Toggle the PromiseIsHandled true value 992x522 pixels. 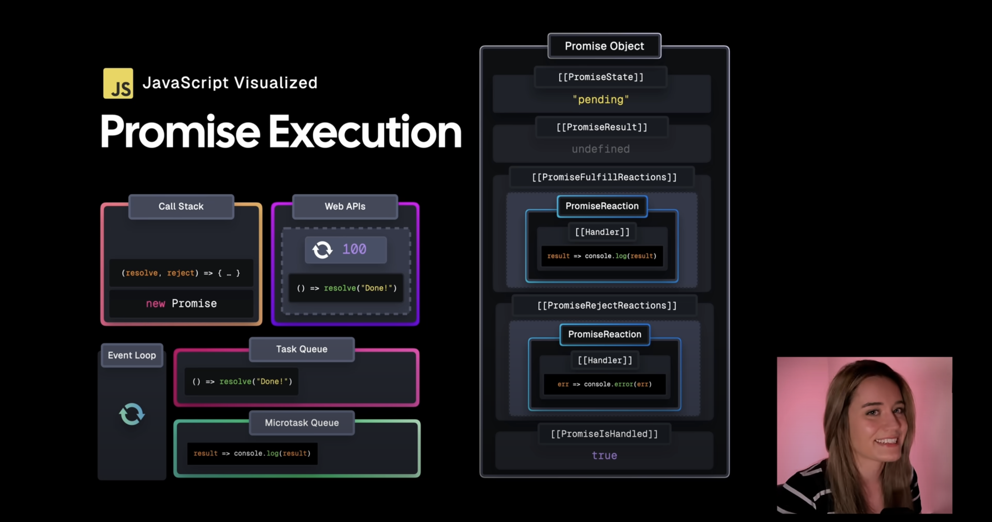pos(604,456)
